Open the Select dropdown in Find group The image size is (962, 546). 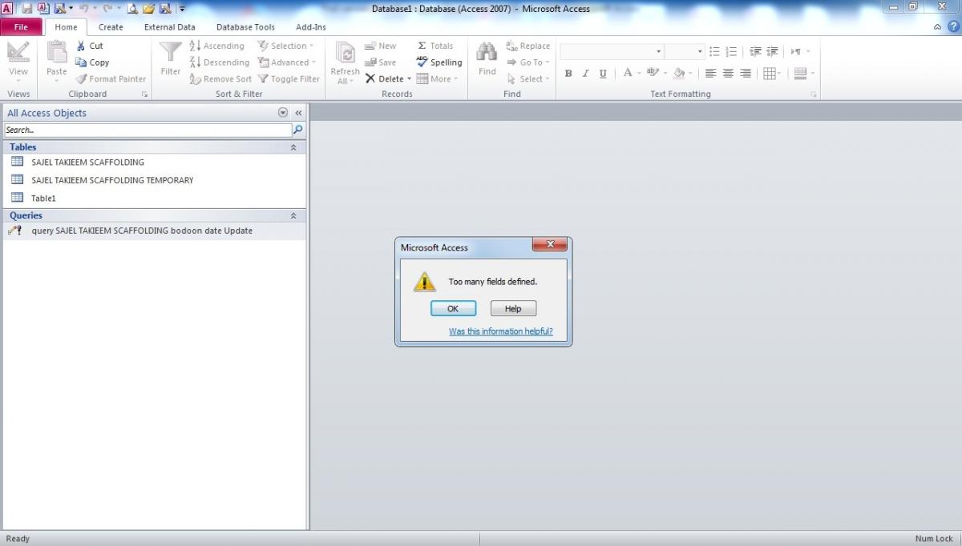click(528, 79)
